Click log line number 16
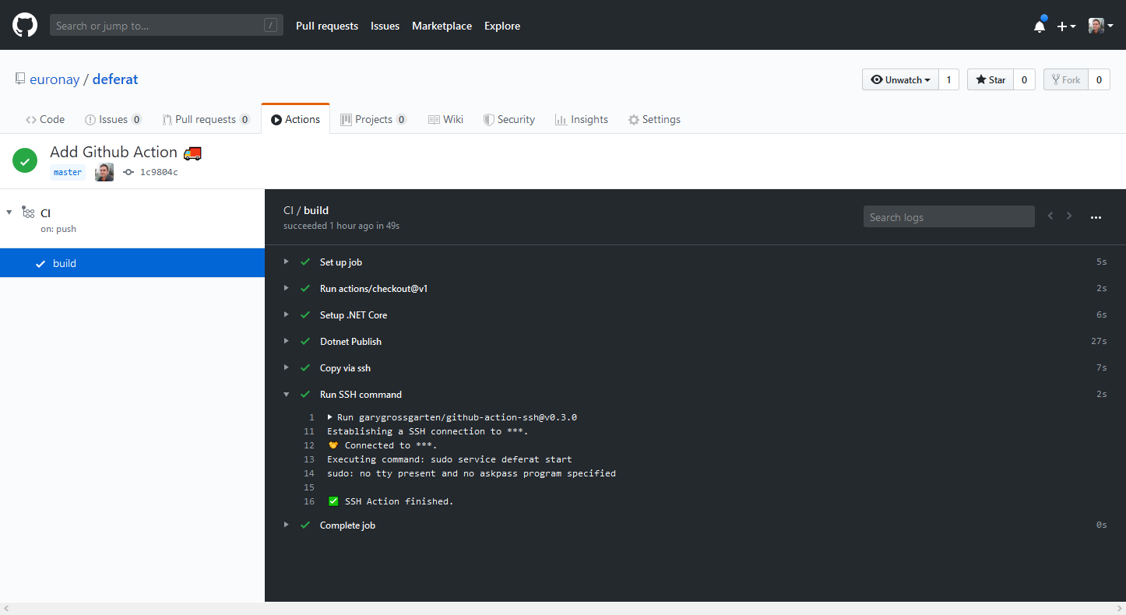 tap(309, 501)
